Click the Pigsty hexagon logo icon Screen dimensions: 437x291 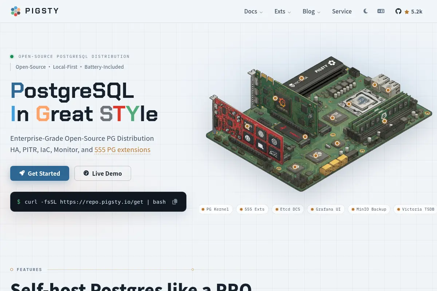(x=16, y=11)
